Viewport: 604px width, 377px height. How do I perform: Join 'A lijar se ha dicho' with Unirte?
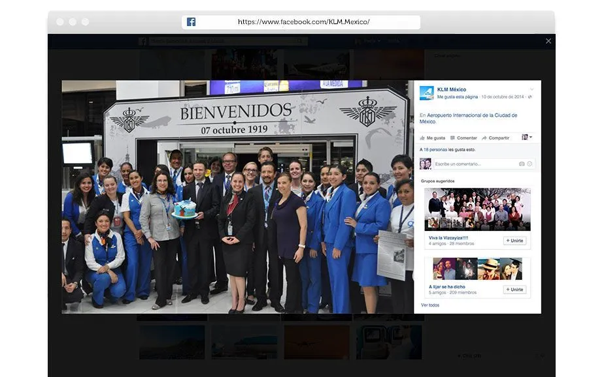(x=514, y=290)
